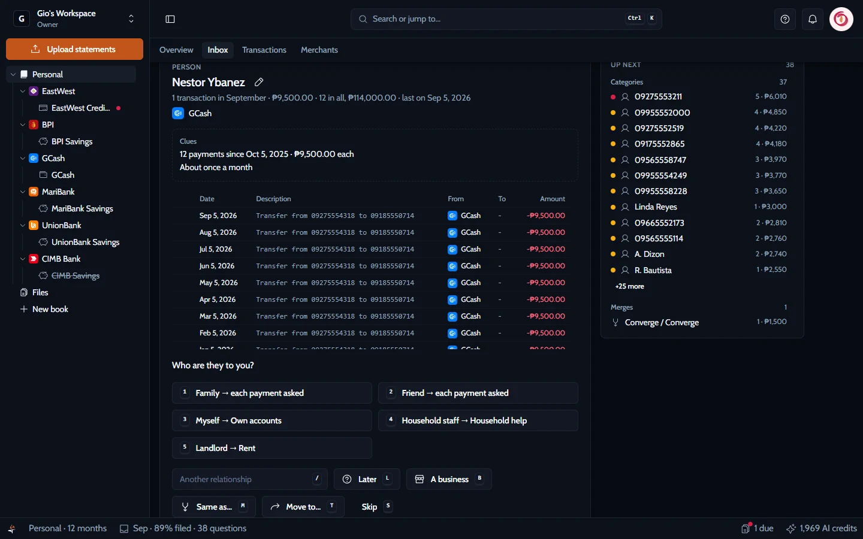Viewport: 863px width, 539px height.
Task: Open the 1 due indicator
Action: pos(758,528)
